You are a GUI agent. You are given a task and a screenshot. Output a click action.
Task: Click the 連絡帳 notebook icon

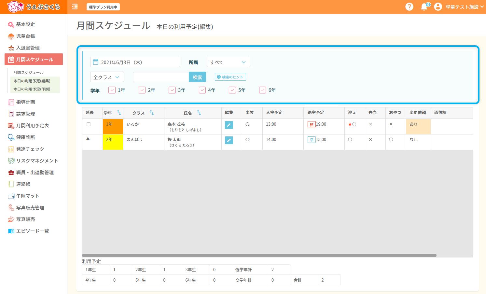point(11,184)
